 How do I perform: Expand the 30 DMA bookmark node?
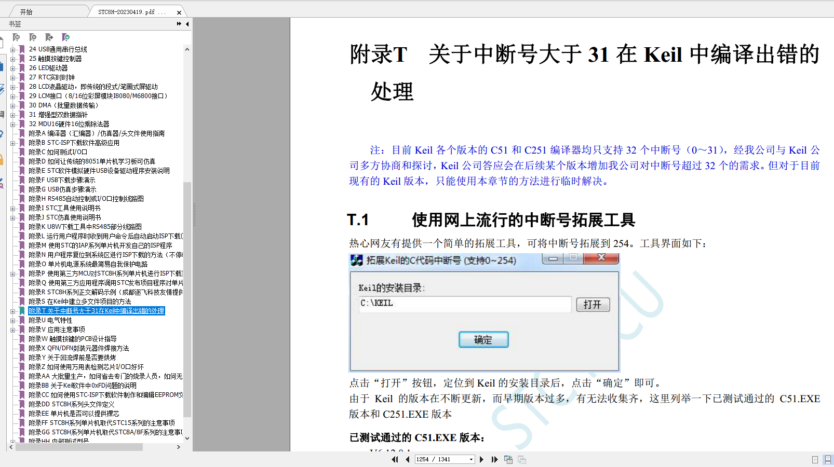tap(12, 106)
